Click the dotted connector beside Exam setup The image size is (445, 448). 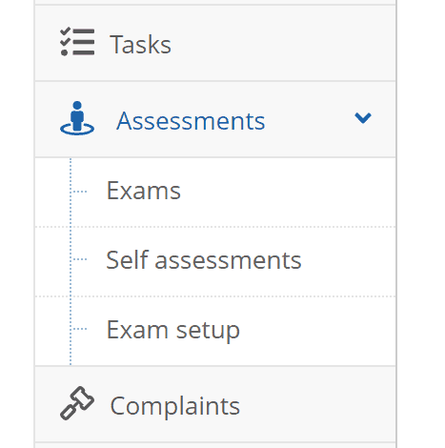pyautogui.click(x=79, y=329)
